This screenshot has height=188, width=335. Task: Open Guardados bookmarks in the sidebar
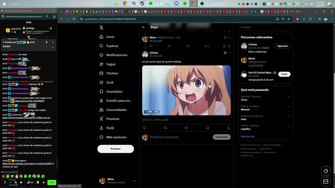coord(111,92)
